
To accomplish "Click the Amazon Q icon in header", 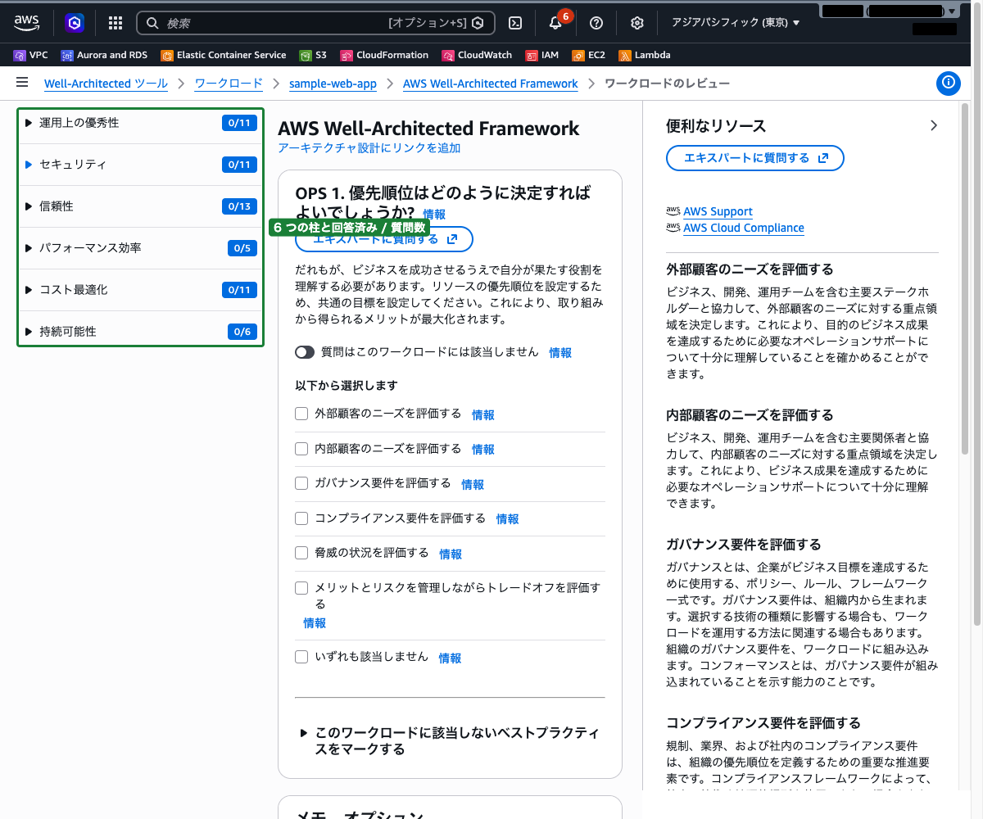I will (75, 23).
